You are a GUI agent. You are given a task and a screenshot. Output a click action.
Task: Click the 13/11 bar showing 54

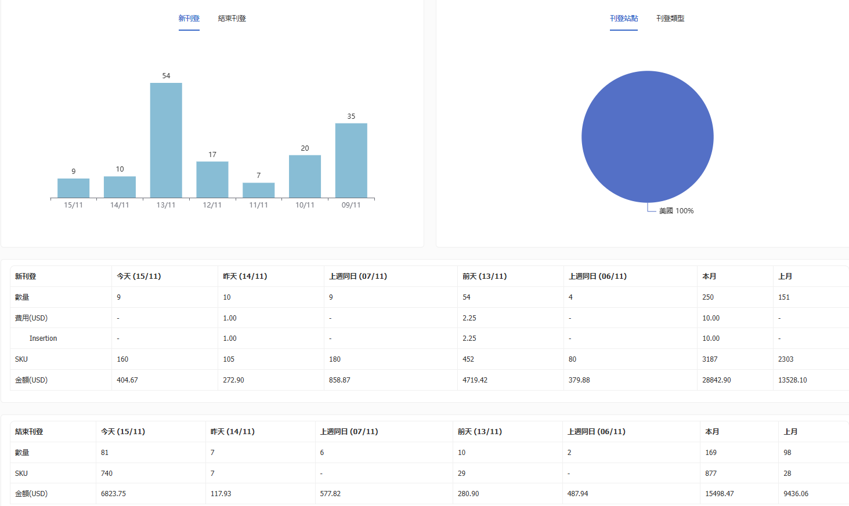pyautogui.click(x=166, y=140)
